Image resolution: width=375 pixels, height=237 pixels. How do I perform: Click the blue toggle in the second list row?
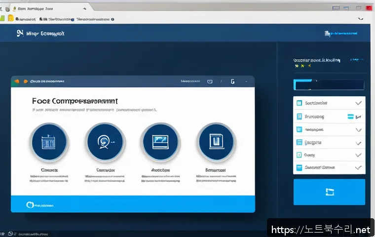pyautogui.click(x=351, y=117)
